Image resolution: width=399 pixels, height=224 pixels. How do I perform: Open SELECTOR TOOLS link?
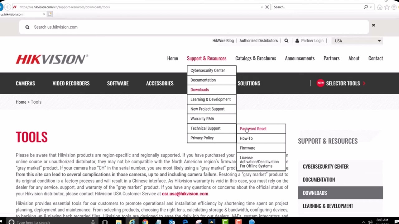(343, 83)
